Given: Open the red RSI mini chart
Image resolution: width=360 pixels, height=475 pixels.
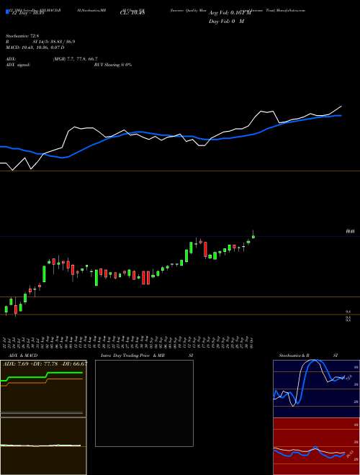Looking at the screenshot, I should [x=316, y=445].
